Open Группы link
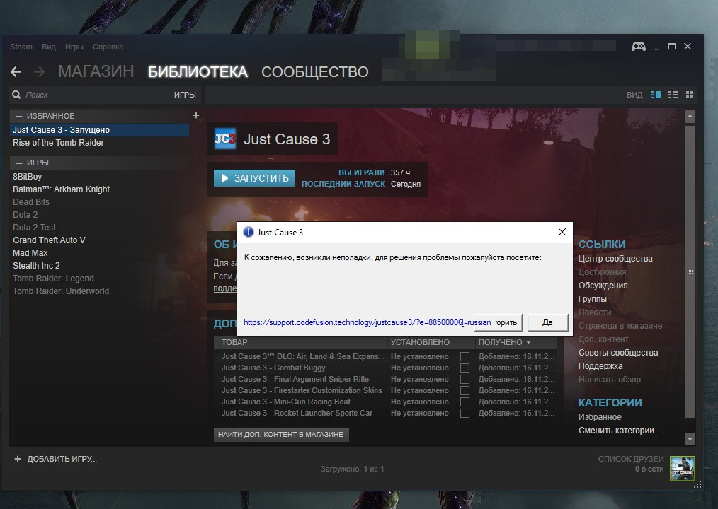 pyautogui.click(x=593, y=298)
